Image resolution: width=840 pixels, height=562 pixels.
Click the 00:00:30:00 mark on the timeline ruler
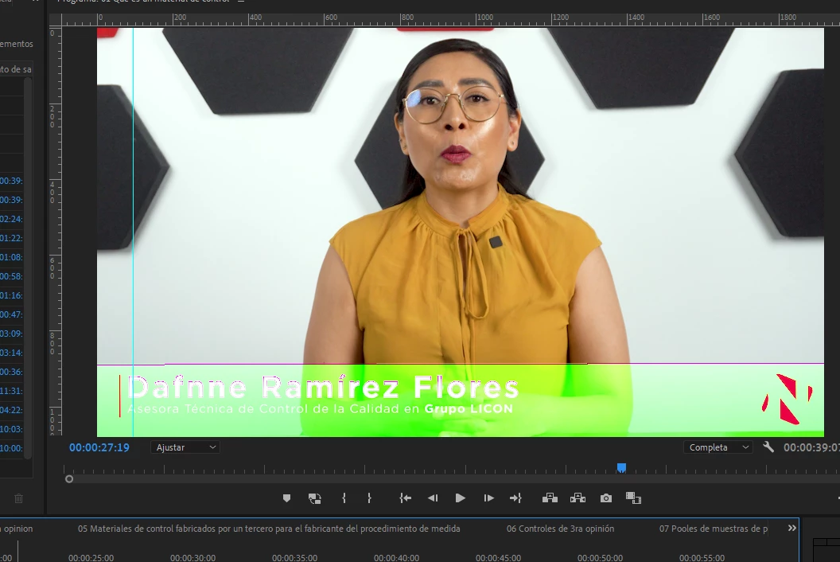192,558
